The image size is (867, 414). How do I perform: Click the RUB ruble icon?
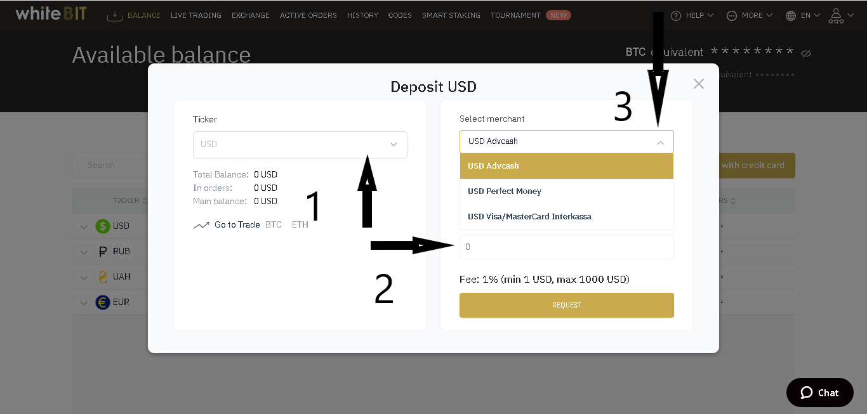[x=103, y=252]
